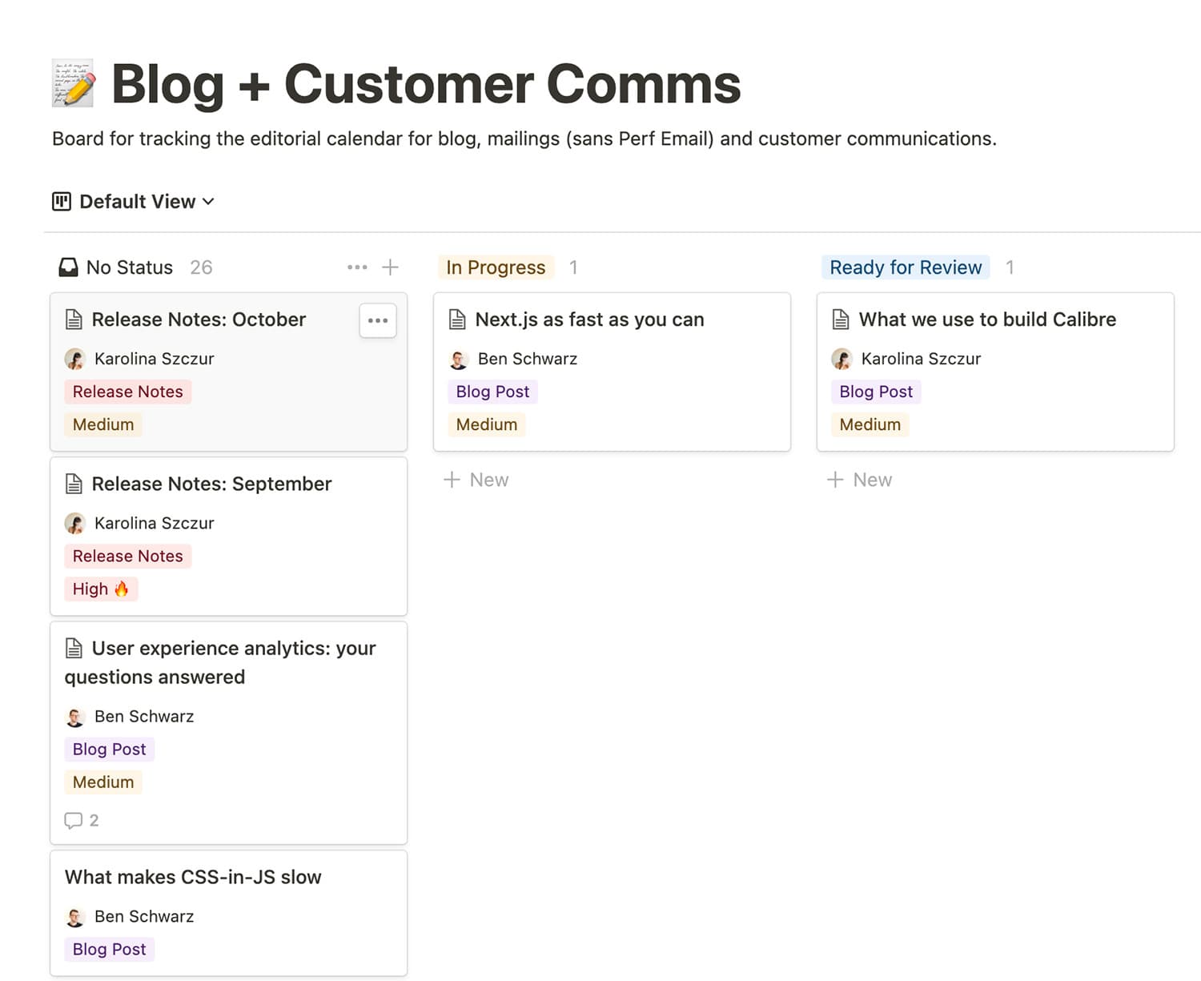This screenshot has width=1201, height=981.
Task: Select the High priority tag on Release Notes: September
Action: (101, 589)
